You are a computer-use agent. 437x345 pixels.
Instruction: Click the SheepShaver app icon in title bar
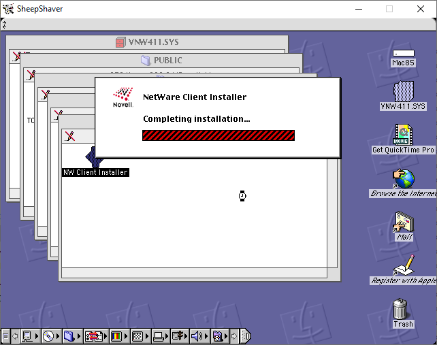8,9
